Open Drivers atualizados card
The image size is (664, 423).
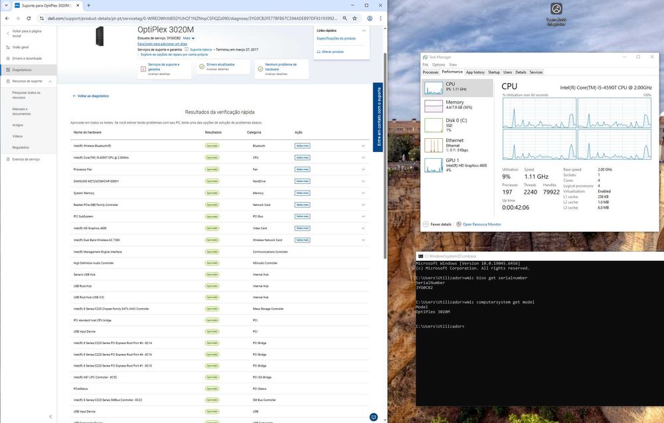pyautogui.click(x=222, y=67)
